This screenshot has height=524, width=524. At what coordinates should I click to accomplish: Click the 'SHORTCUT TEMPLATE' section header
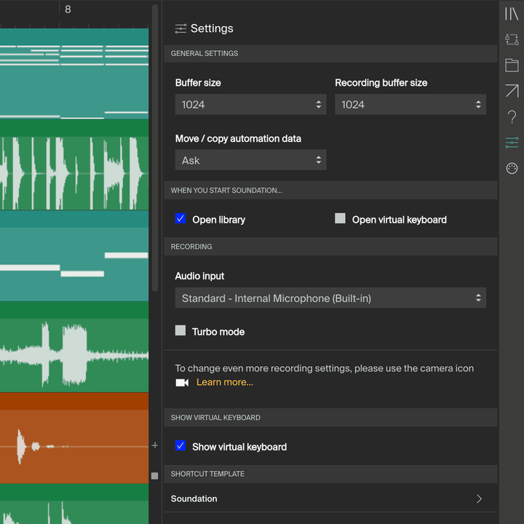pyautogui.click(x=330, y=474)
